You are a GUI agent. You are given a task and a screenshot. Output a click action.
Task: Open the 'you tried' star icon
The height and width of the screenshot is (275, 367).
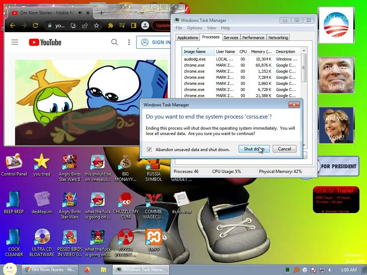pos(42,164)
